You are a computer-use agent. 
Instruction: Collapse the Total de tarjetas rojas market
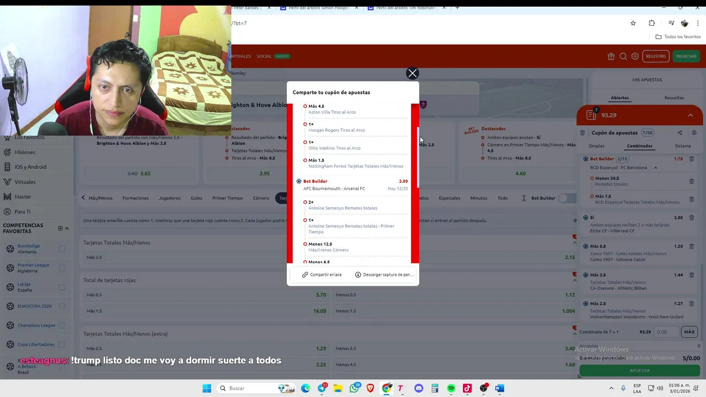[574, 280]
